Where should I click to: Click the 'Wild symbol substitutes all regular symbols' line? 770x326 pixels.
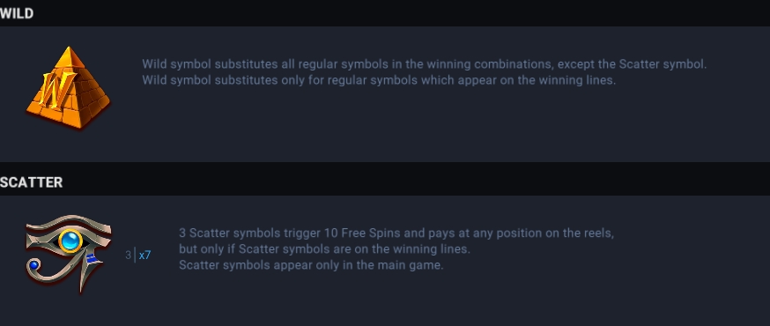coord(425,63)
